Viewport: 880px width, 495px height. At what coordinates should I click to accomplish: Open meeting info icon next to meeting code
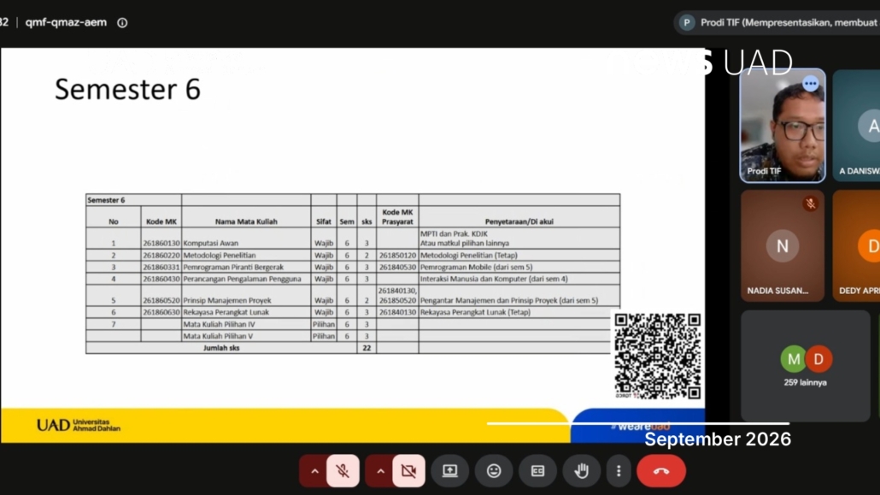(122, 22)
